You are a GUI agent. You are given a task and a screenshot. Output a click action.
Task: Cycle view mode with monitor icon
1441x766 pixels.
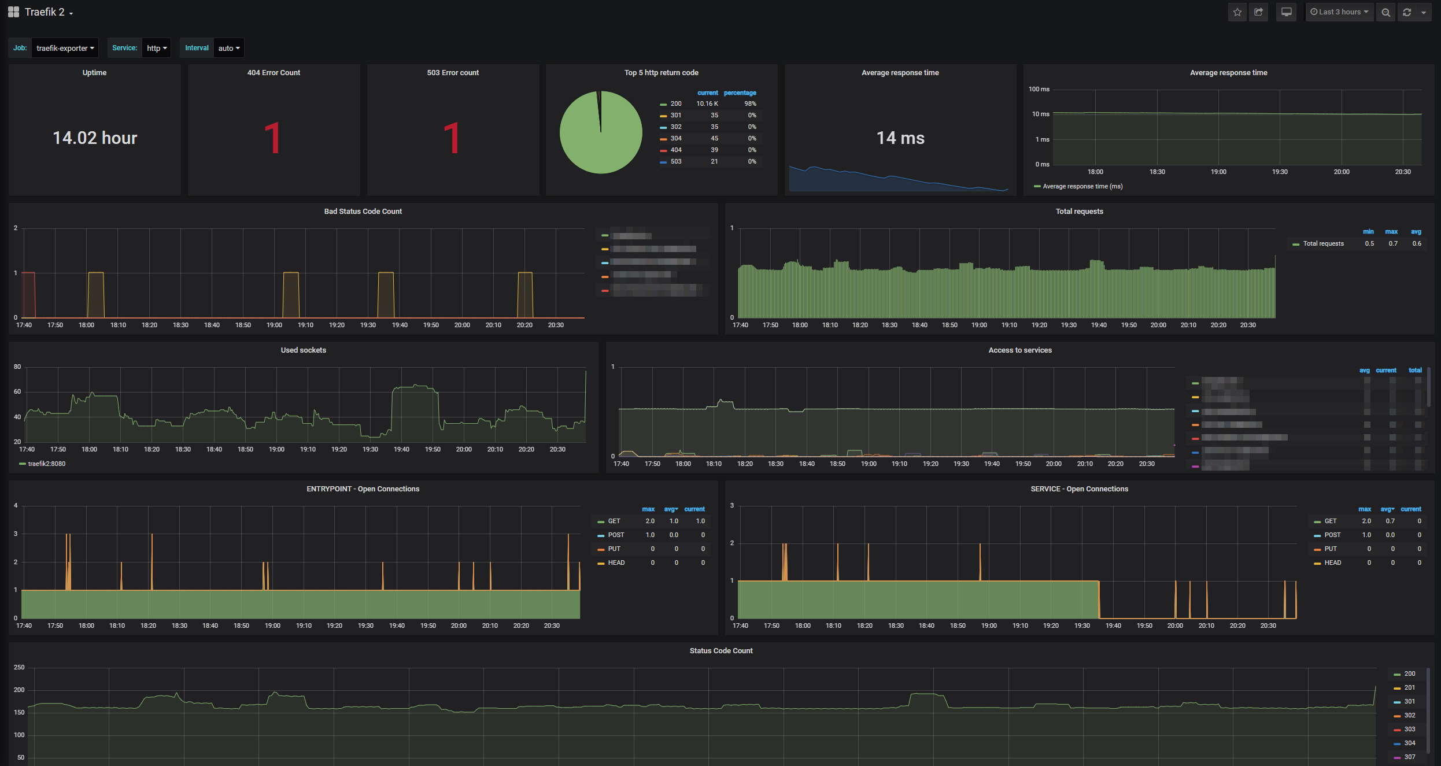tap(1286, 12)
